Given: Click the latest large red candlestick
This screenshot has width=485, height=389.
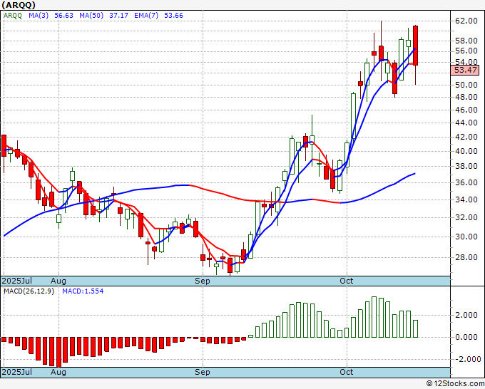Looking at the screenshot, I should click(415, 46).
